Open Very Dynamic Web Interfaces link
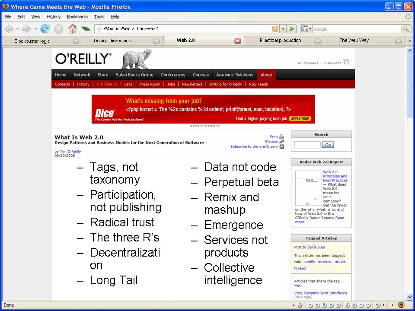Viewport: 415px width, 311px height. pos(320,293)
